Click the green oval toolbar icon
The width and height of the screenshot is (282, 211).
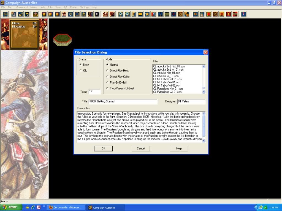[167, 14]
